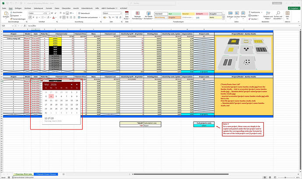302x179 pixels.
Task: Apply the Gut cell style
Action: click(175, 14)
